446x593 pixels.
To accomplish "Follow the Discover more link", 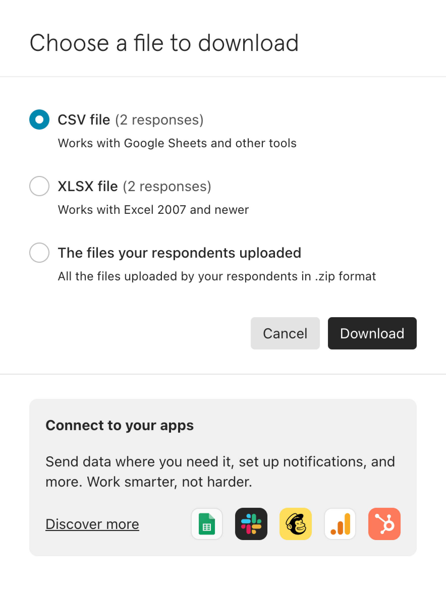I will point(92,524).
